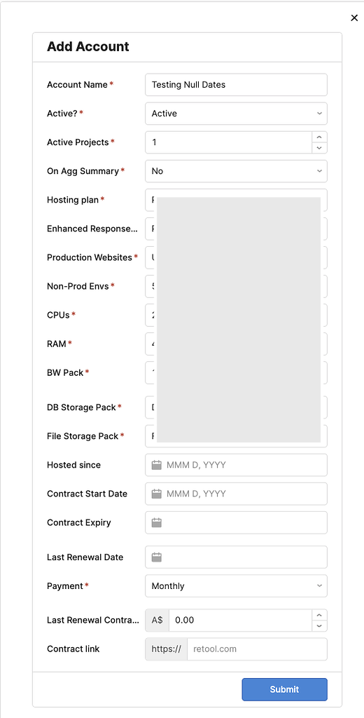Click calendar icon in Contract Start Date
The image size is (364, 718).
[x=156, y=494]
